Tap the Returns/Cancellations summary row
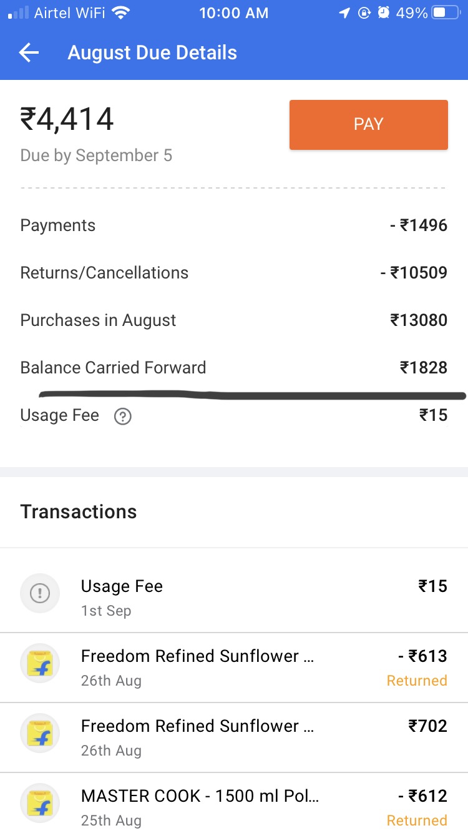This screenshot has width=468, height=833. (x=233, y=273)
